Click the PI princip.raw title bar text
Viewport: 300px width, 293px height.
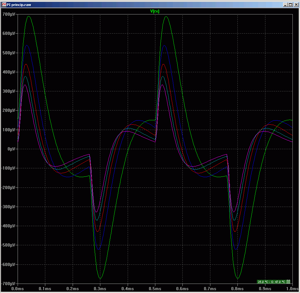19,5
